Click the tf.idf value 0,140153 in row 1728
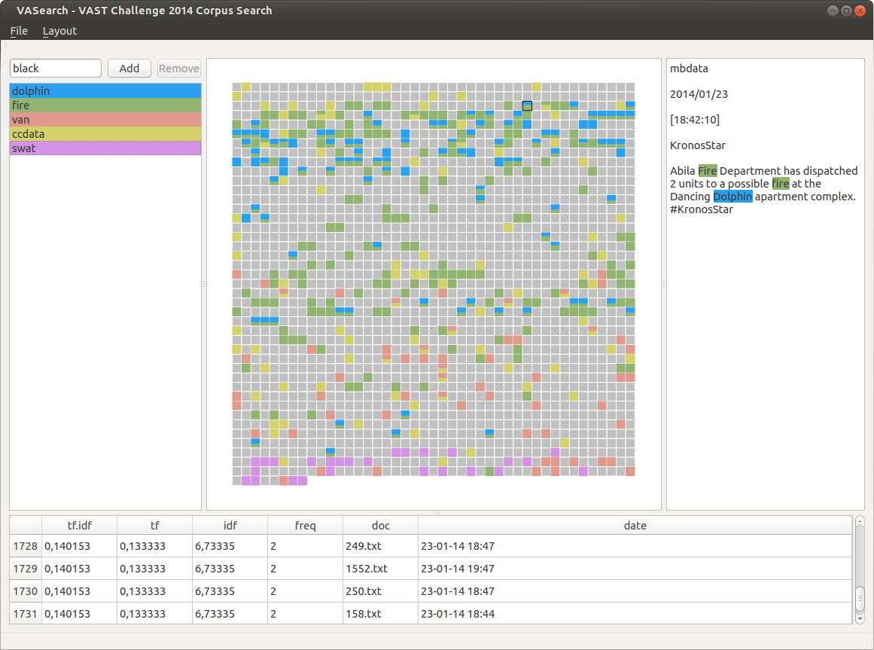 [x=79, y=546]
